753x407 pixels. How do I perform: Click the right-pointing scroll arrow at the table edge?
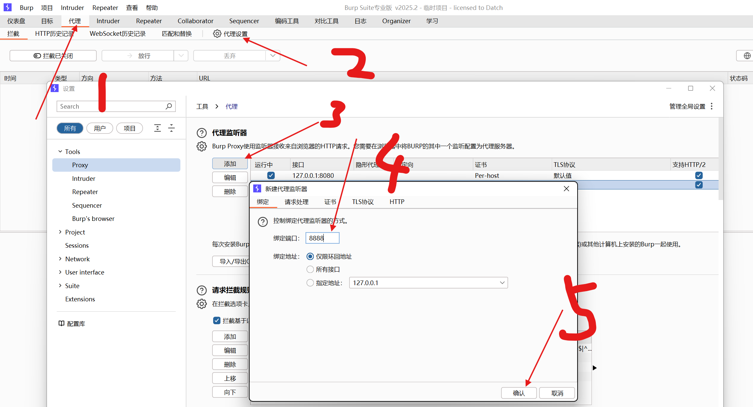[594, 368]
